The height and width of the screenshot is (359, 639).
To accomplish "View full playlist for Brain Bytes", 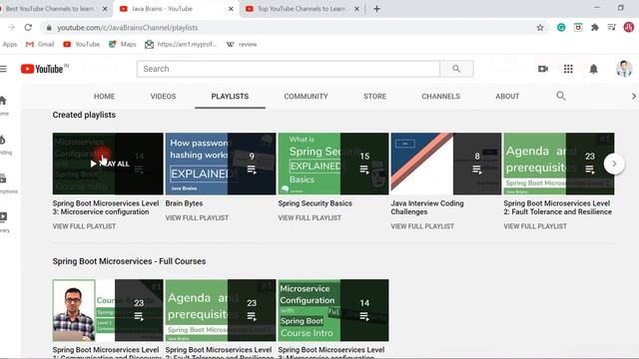I will pyautogui.click(x=197, y=217).
